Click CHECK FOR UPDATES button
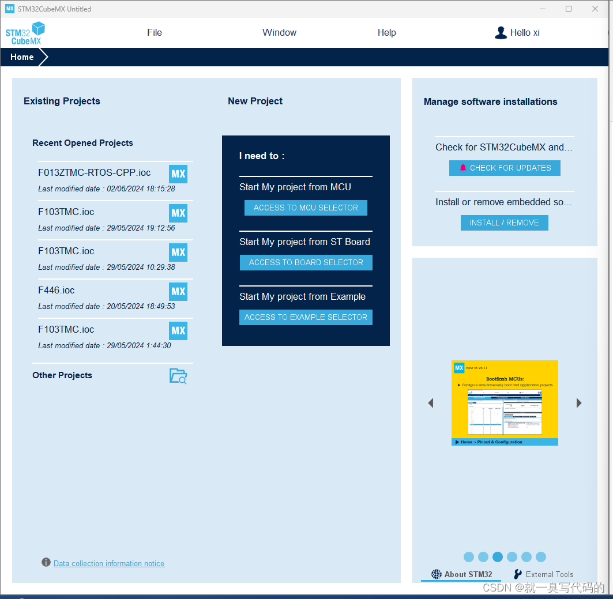The height and width of the screenshot is (599, 613). click(x=505, y=168)
